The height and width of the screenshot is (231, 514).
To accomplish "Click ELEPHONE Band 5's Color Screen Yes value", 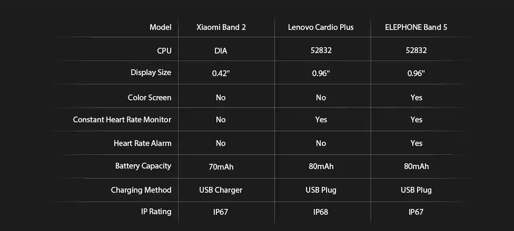I will [x=416, y=98].
